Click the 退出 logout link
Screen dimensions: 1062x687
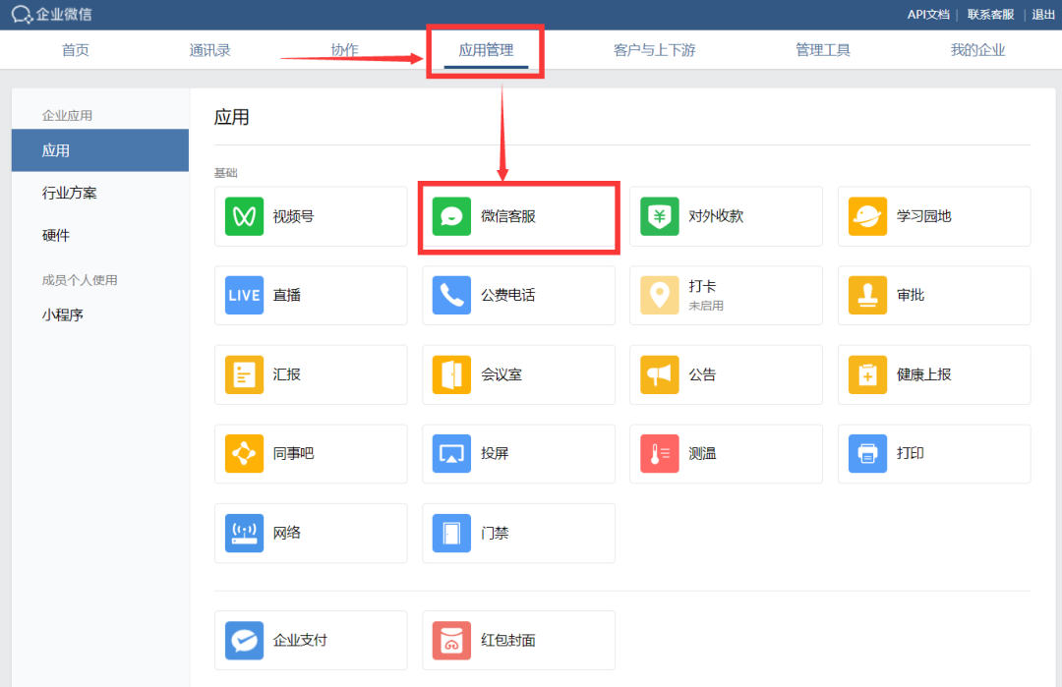coord(1043,15)
